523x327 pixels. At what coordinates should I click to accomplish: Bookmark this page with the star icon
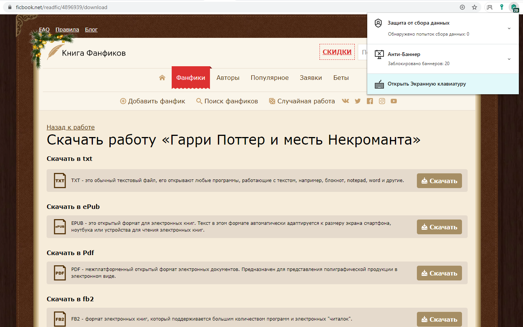pyautogui.click(x=474, y=7)
